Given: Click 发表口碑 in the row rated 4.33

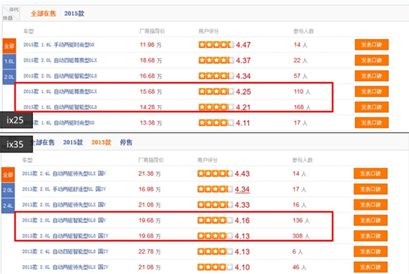Looking at the screenshot, I should [370, 205].
